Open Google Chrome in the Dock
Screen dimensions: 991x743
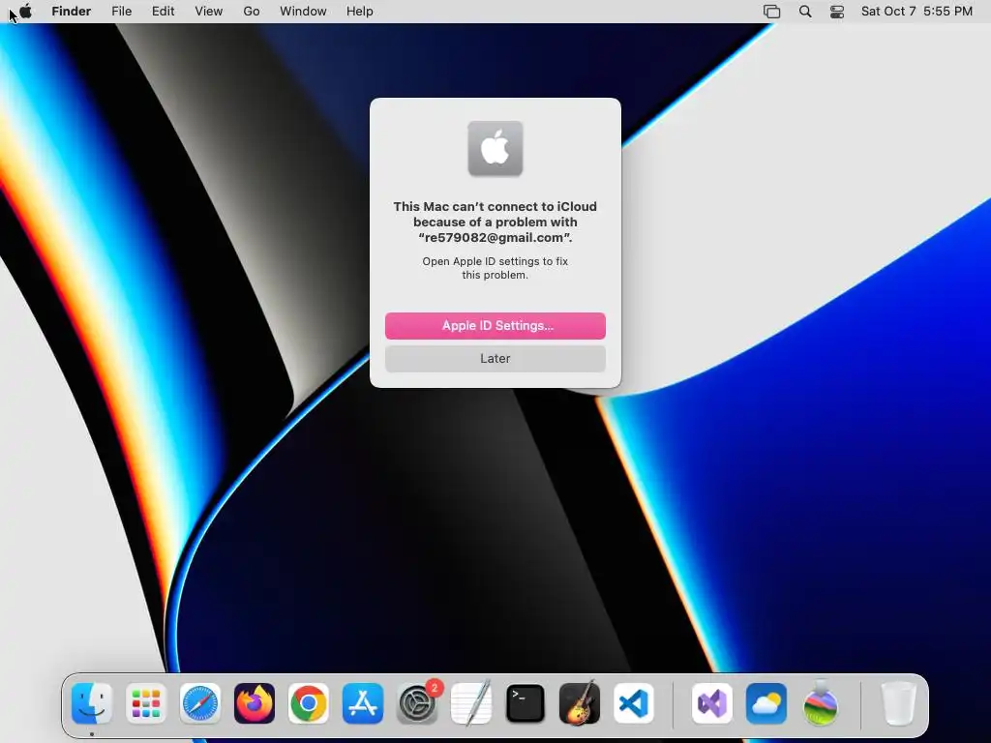pos(309,703)
